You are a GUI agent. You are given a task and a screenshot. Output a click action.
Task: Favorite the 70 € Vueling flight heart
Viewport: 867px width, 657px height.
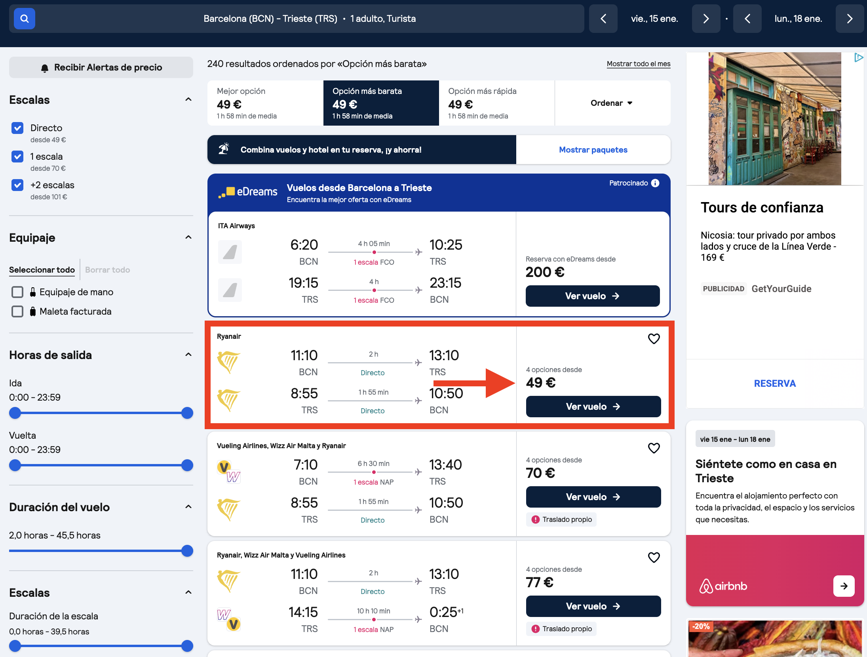click(654, 448)
